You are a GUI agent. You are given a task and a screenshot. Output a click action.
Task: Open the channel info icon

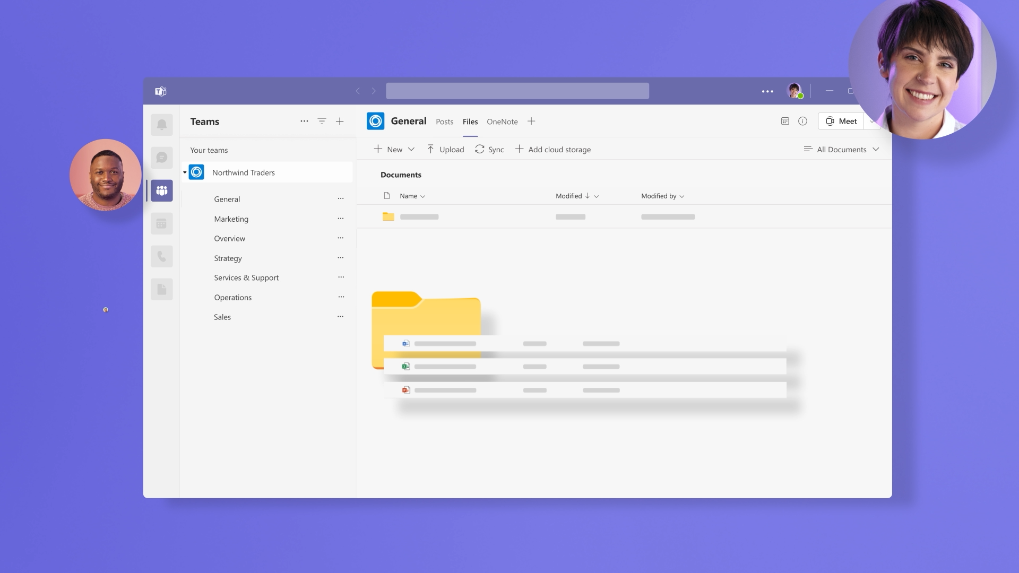pos(802,121)
